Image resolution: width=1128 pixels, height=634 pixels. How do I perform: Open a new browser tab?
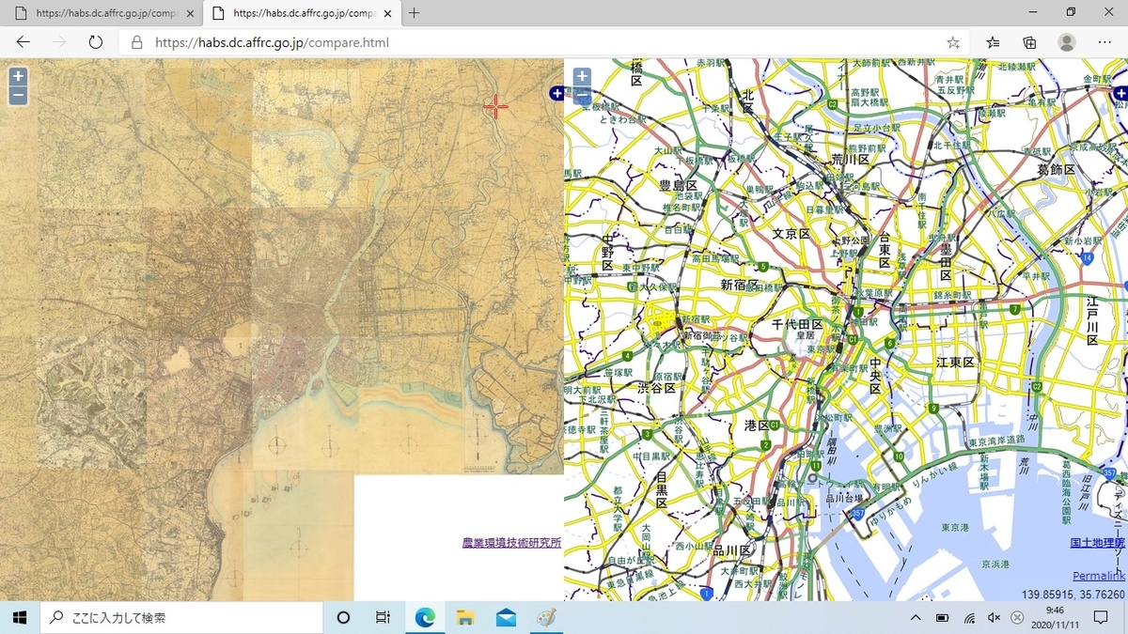click(x=415, y=13)
